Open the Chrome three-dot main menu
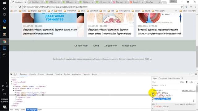Viewport: 198px width, 111px height. [x=196, y=7]
